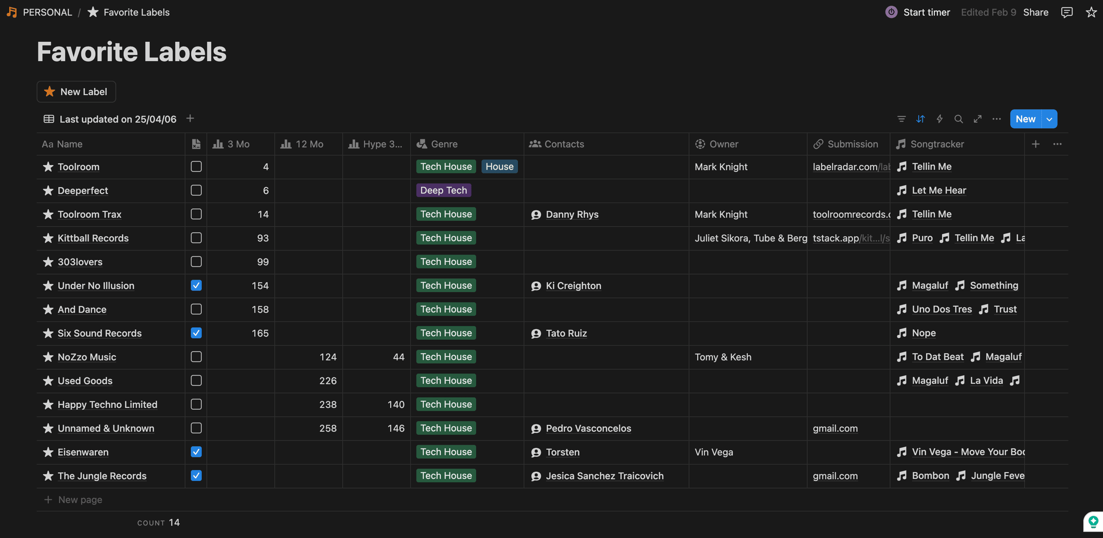The image size is (1103, 538).
Task: Open automations lightning bolt icon
Action: (x=940, y=119)
